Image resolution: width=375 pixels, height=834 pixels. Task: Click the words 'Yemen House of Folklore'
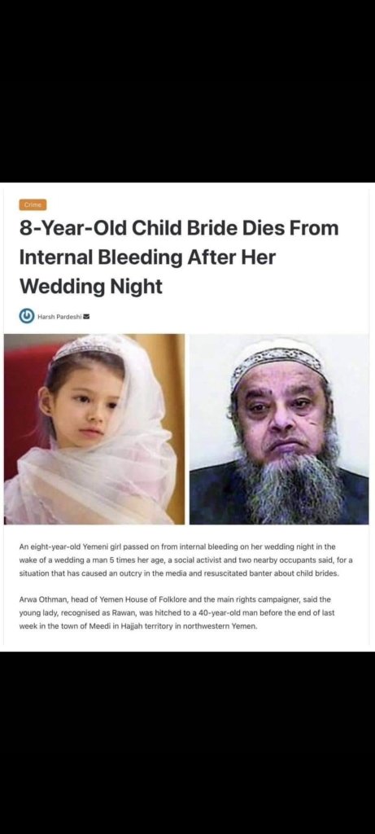133,599
